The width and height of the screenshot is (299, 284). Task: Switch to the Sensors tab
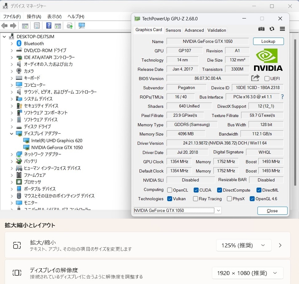(173, 30)
